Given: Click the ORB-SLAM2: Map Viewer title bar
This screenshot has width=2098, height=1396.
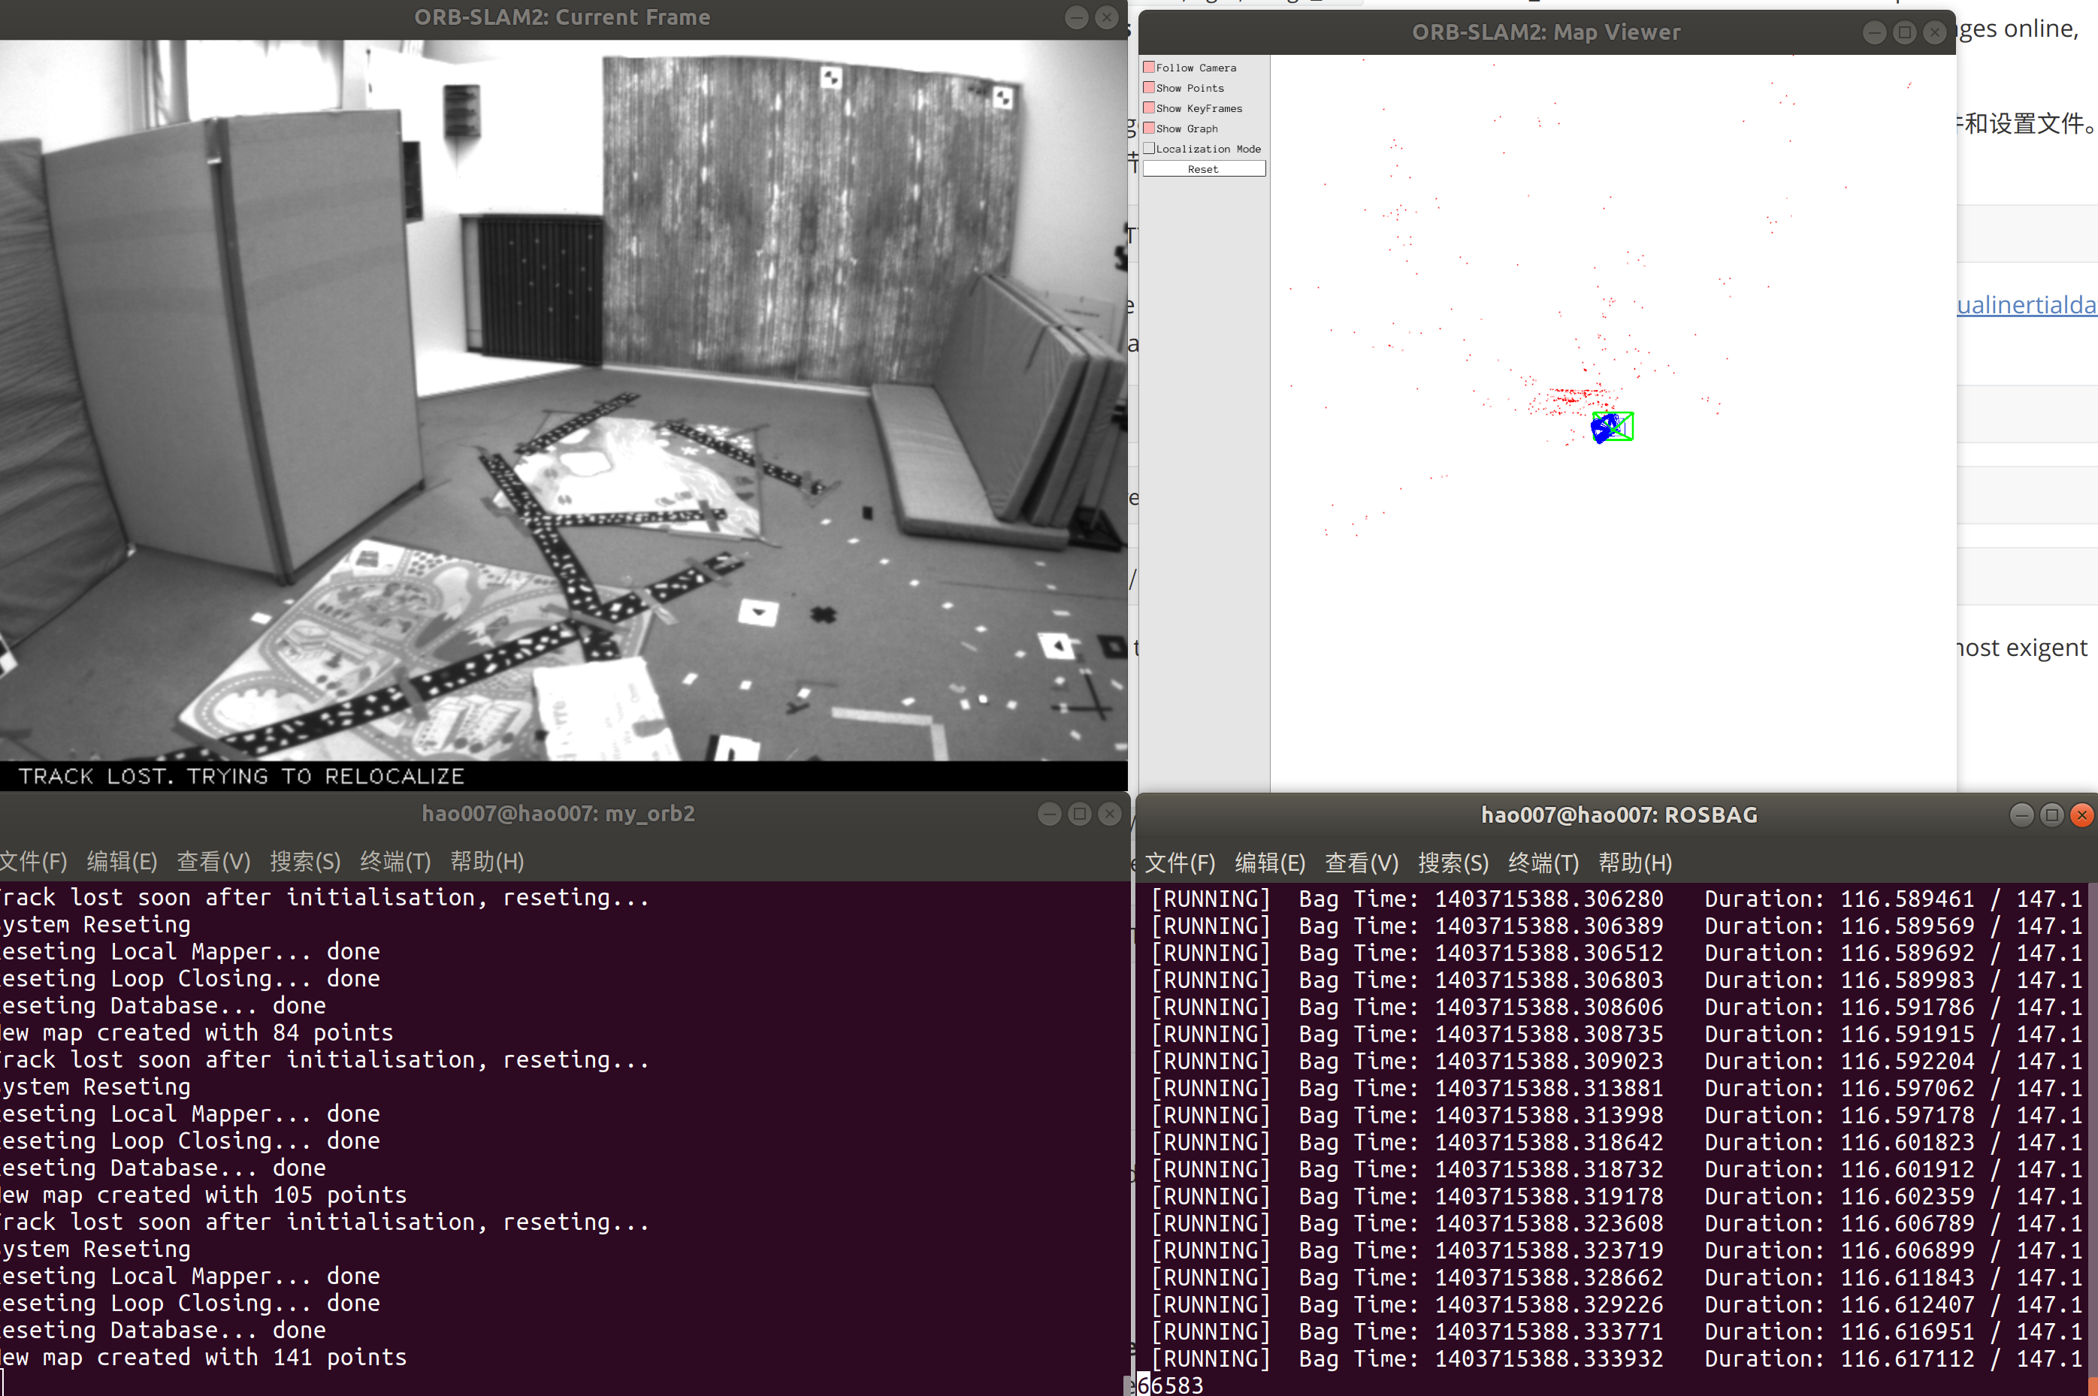Looking at the screenshot, I should pyautogui.click(x=1546, y=33).
